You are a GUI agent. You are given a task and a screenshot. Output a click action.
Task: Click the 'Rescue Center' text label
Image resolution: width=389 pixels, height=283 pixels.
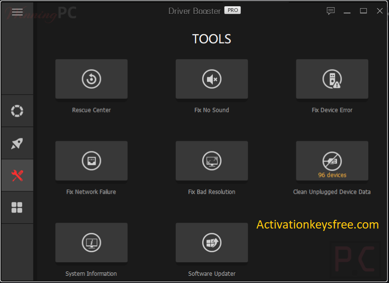[92, 110]
